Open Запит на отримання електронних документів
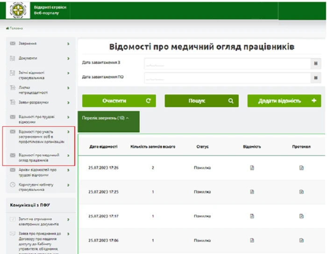The image size is (327, 254). [40, 221]
